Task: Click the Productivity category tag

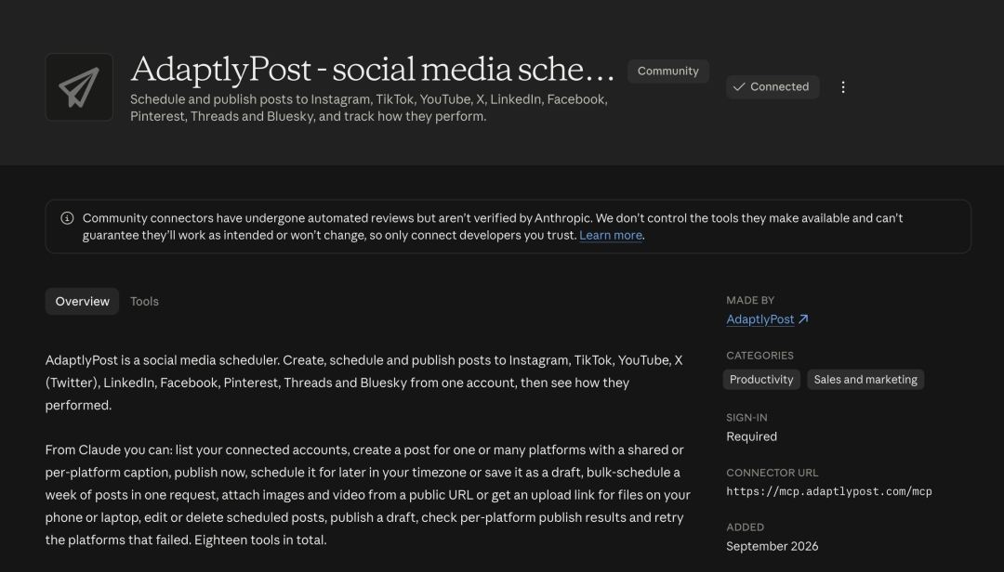Action: pos(761,380)
